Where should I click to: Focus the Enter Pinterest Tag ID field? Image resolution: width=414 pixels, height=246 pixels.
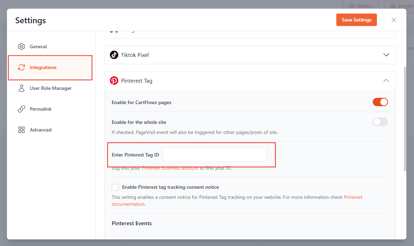click(214, 154)
